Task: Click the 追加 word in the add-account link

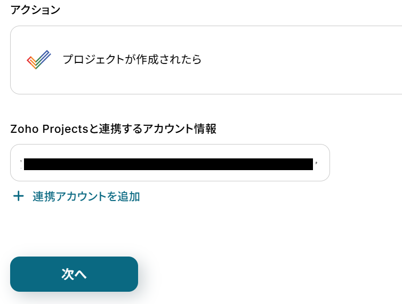Action: click(129, 196)
